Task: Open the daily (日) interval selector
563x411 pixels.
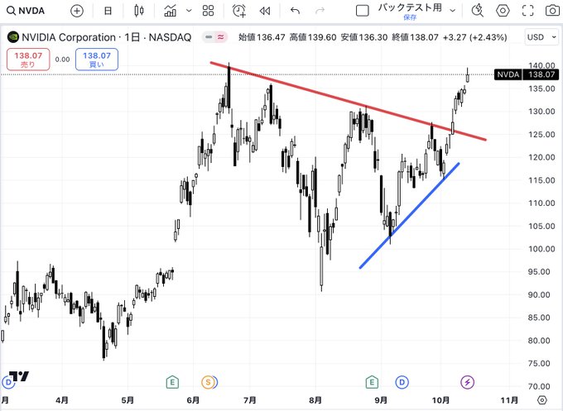Action: (108, 11)
